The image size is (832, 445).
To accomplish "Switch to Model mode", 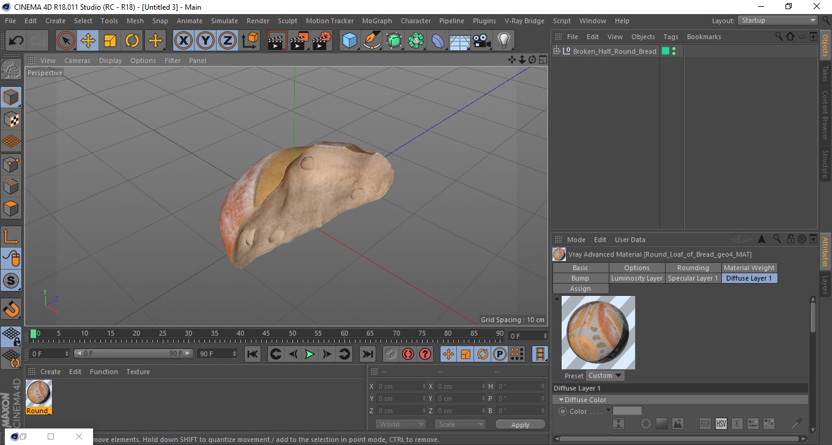I will coord(11,97).
